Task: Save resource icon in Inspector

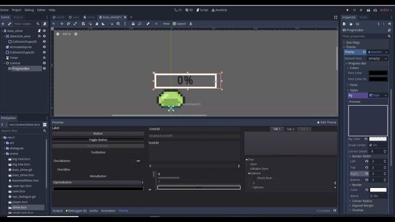Action: point(357,24)
